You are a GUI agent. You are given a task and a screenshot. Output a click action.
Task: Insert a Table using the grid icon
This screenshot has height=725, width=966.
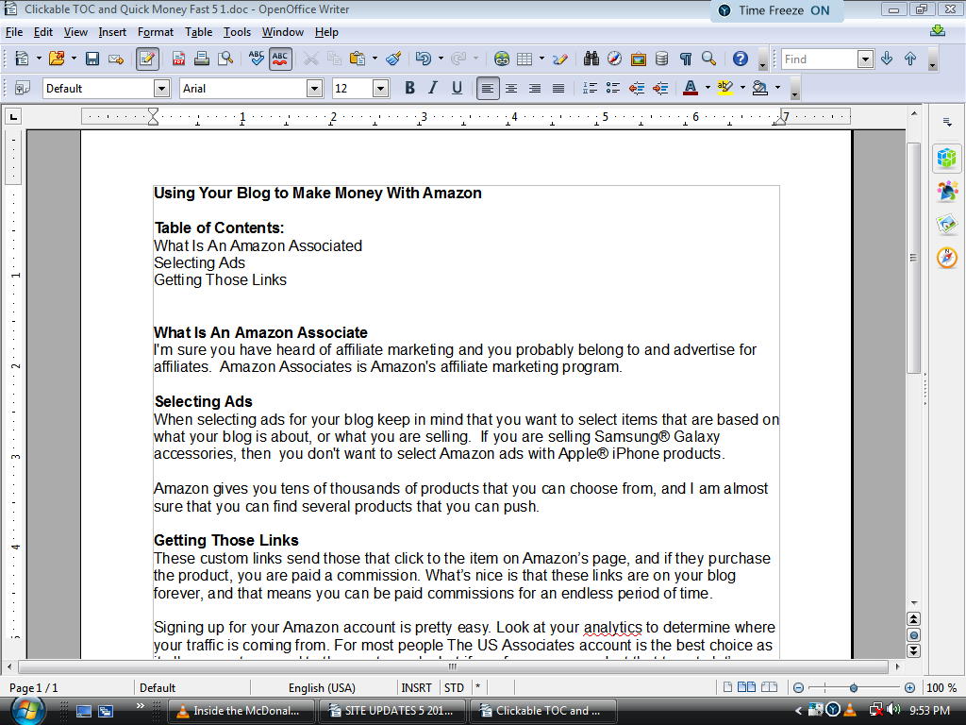tap(525, 59)
